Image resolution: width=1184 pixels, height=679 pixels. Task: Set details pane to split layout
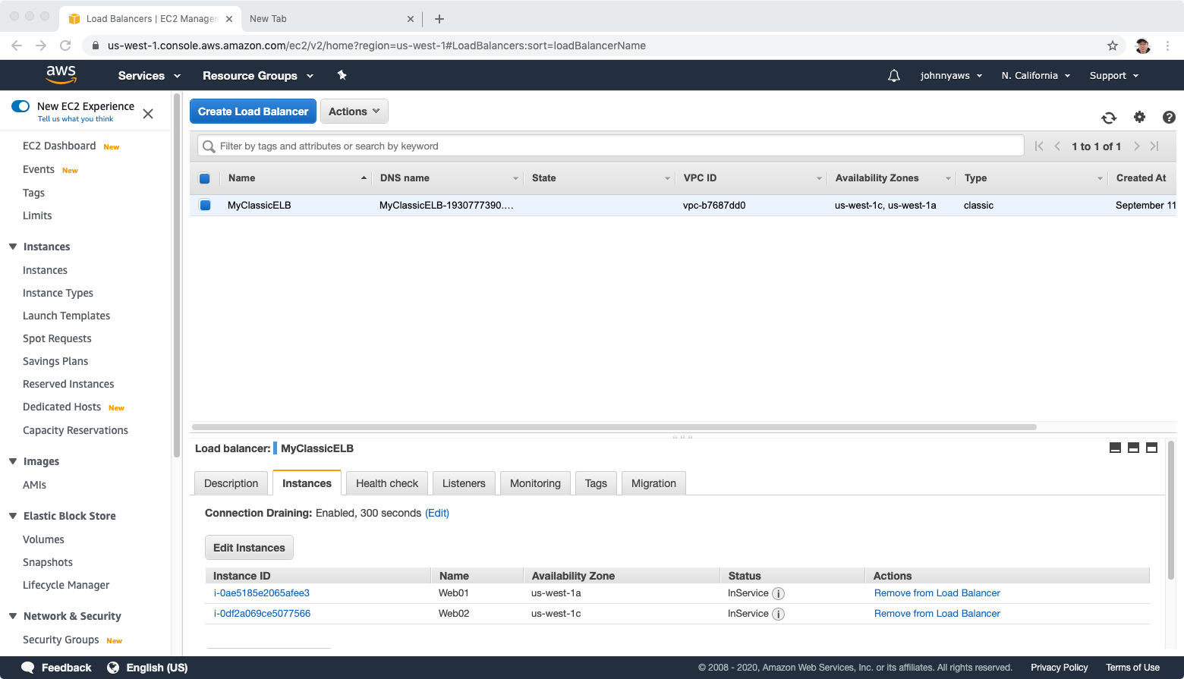[x=1133, y=448]
